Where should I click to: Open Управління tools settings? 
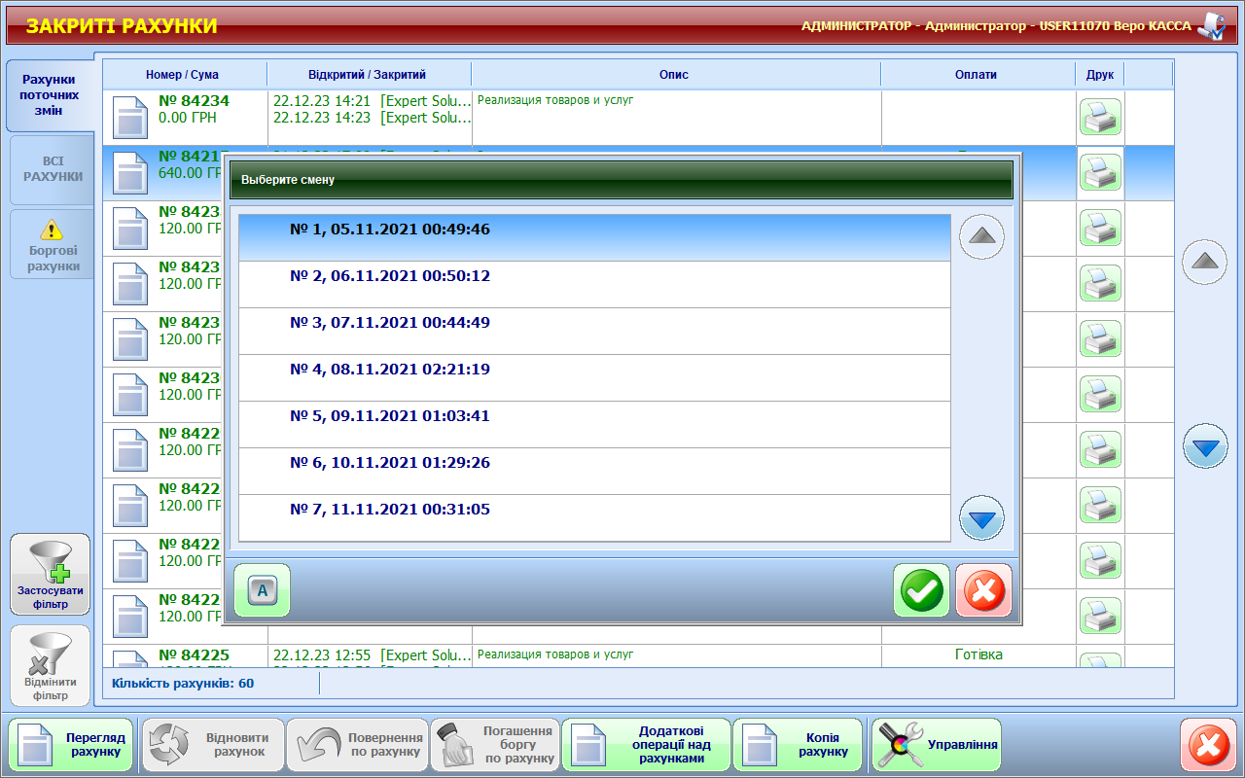click(936, 745)
